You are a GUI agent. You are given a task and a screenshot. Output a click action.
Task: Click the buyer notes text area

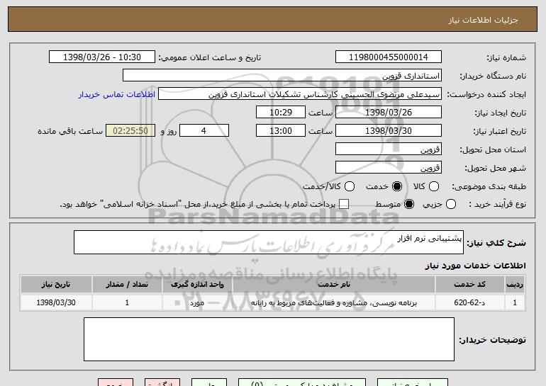(x=269, y=339)
